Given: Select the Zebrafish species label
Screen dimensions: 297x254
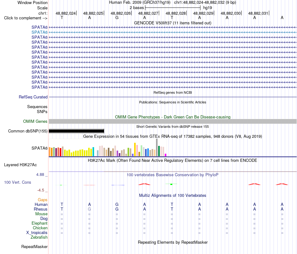Looking at the screenshot, I should 39,237.
